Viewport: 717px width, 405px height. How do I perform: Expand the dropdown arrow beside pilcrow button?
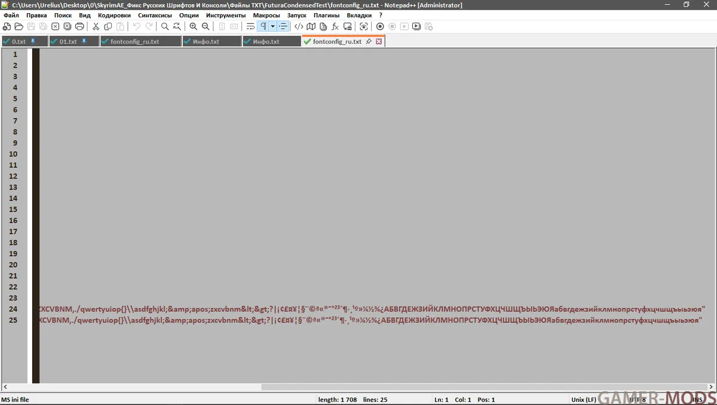click(272, 26)
